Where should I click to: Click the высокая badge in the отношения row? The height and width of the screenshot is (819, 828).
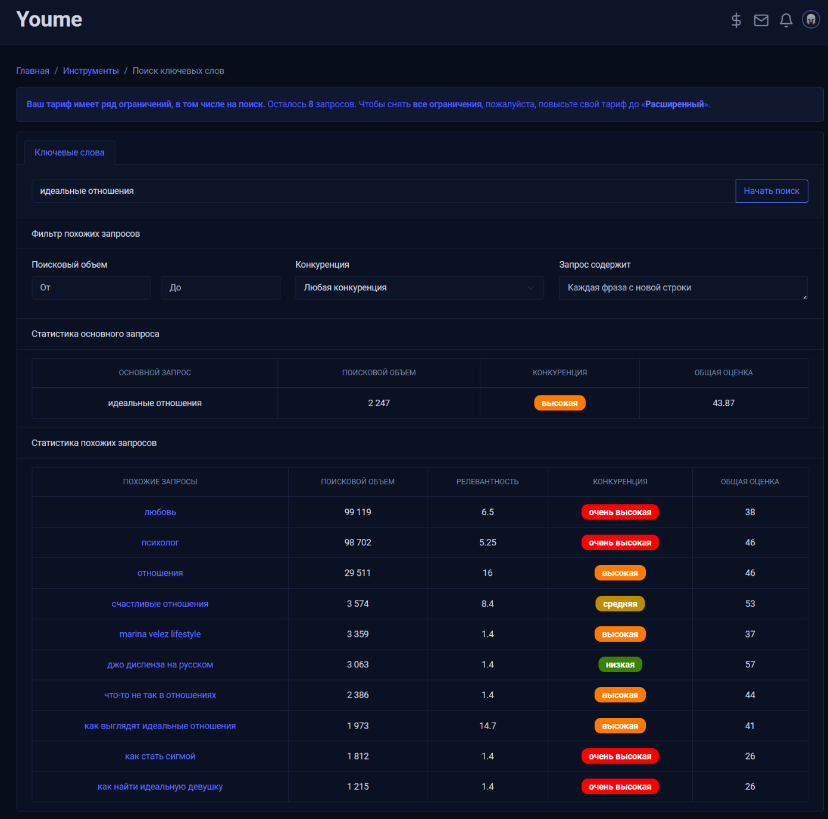pos(620,573)
